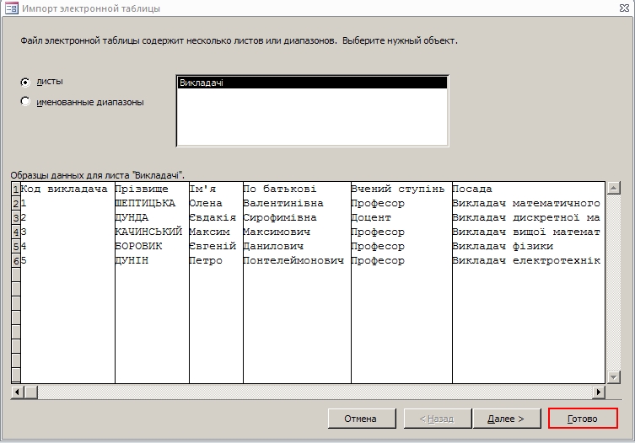Click the "ШЕПТИЦЬКА" cell
The width and height of the screenshot is (635, 443).
click(x=152, y=203)
